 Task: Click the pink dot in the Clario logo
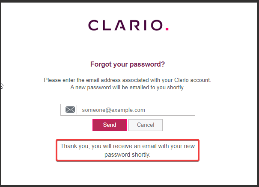[x=167, y=29]
